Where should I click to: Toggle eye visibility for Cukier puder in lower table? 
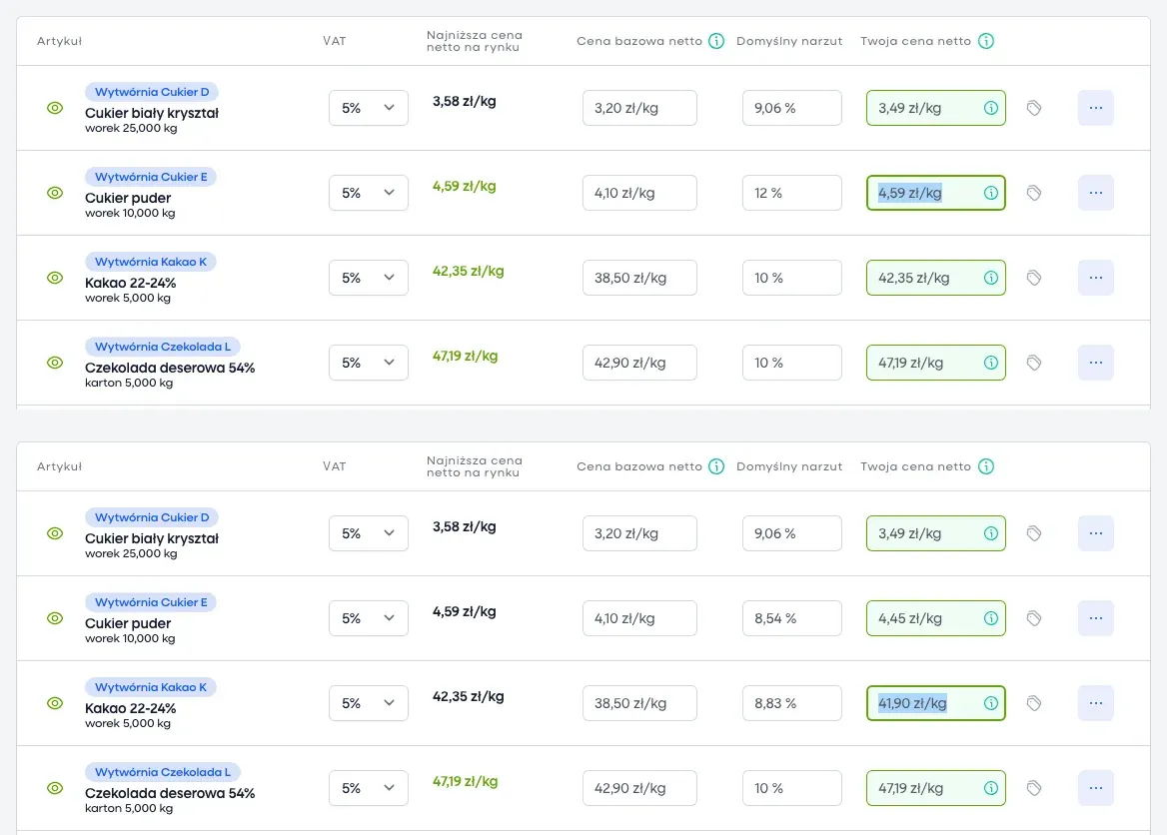click(55, 618)
